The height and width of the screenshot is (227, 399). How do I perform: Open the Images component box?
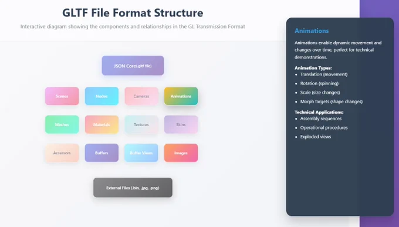tap(181, 153)
